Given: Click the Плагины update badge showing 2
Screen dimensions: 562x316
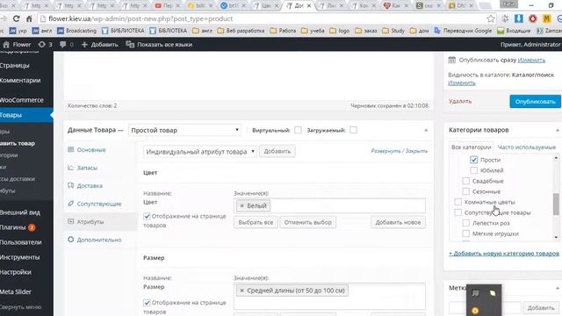Looking at the screenshot, I should 32,227.
